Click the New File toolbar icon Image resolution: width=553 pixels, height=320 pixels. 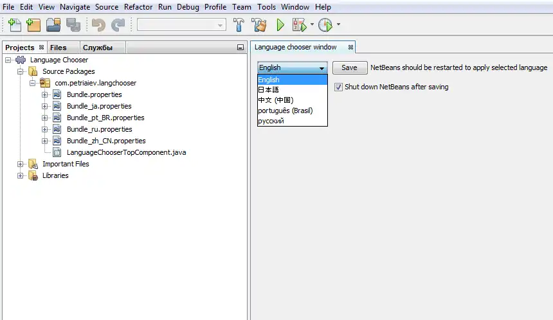(14, 25)
